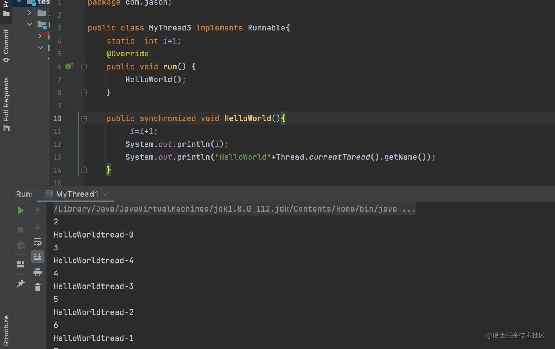555x349 pixels.
Task: Click the module folder icon in project tree
Action: pyautogui.click(x=42, y=25)
